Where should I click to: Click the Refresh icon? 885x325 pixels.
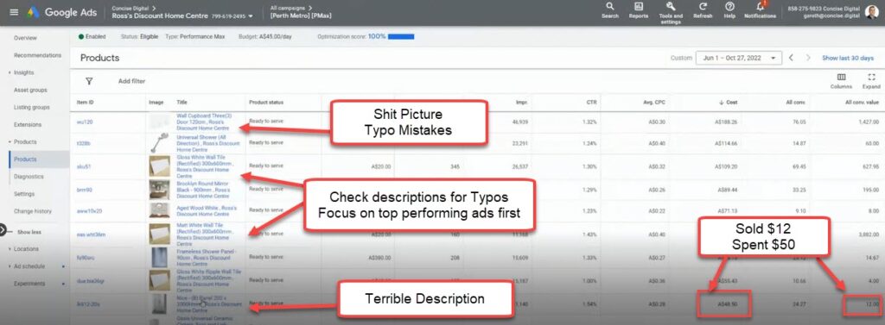[x=703, y=7]
